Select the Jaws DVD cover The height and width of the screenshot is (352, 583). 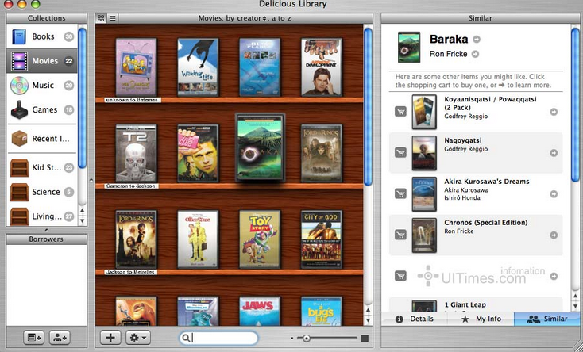(260, 311)
